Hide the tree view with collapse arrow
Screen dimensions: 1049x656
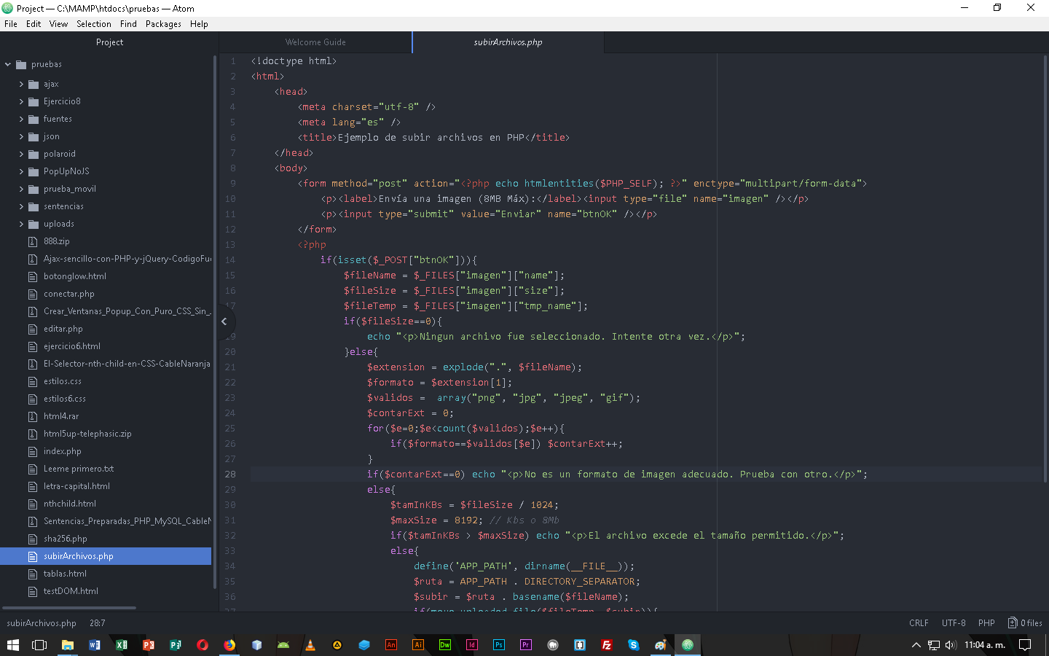click(224, 321)
